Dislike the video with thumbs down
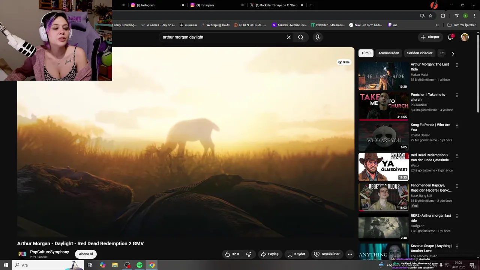Image resolution: width=480 pixels, height=270 pixels. click(x=249, y=254)
